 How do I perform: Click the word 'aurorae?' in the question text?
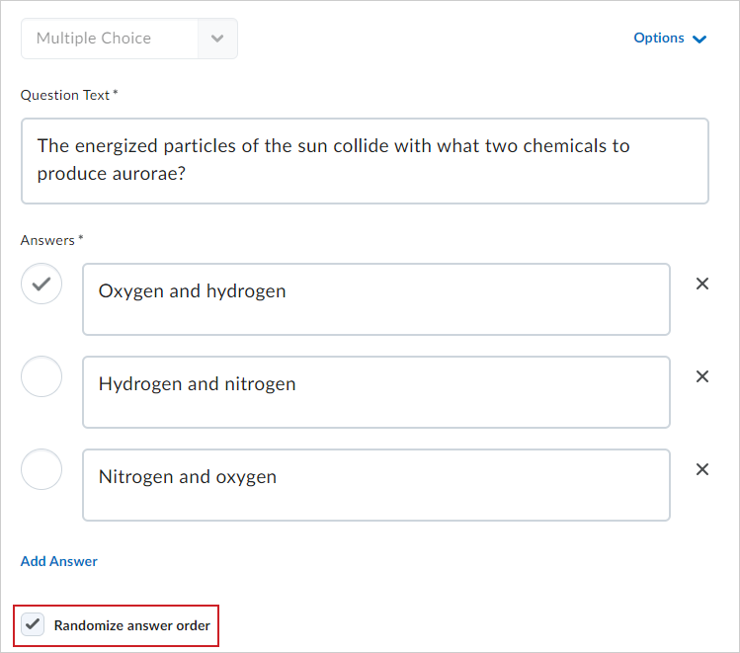coord(148,174)
